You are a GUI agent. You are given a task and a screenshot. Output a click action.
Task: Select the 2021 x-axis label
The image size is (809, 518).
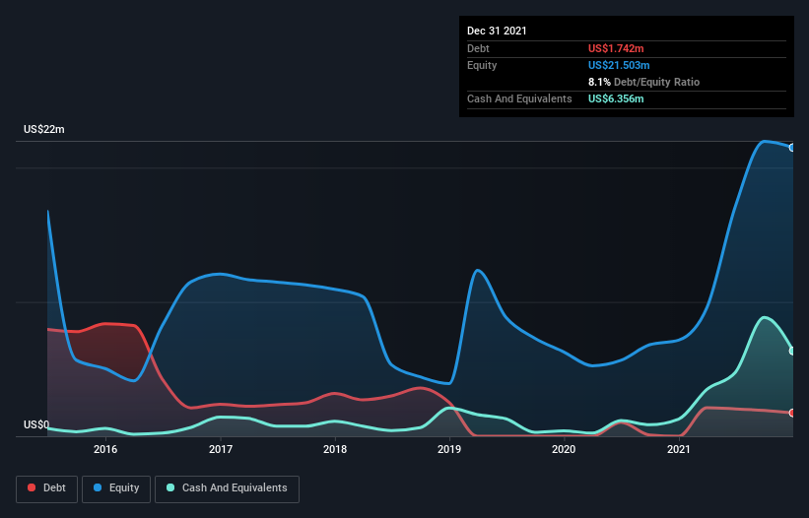pyautogui.click(x=679, y=449)
